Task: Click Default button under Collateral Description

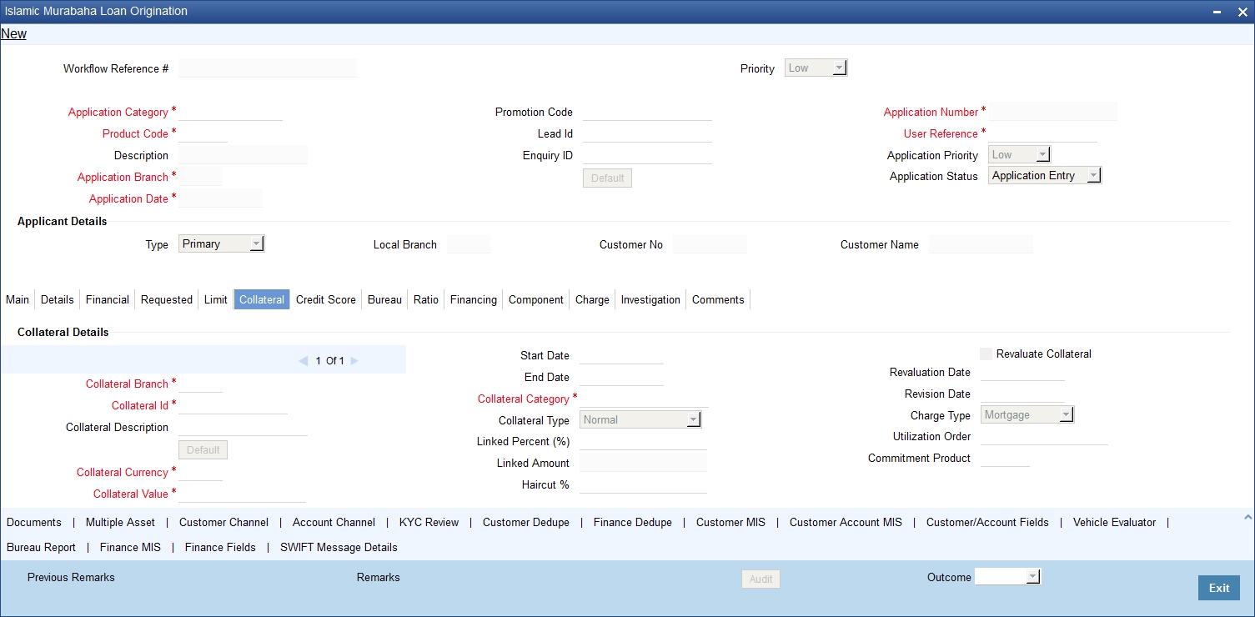Action: [x=203, y=449]
